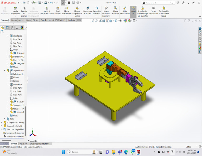Select Componente de simetría item
202x156 pixels.
[15, 133]
